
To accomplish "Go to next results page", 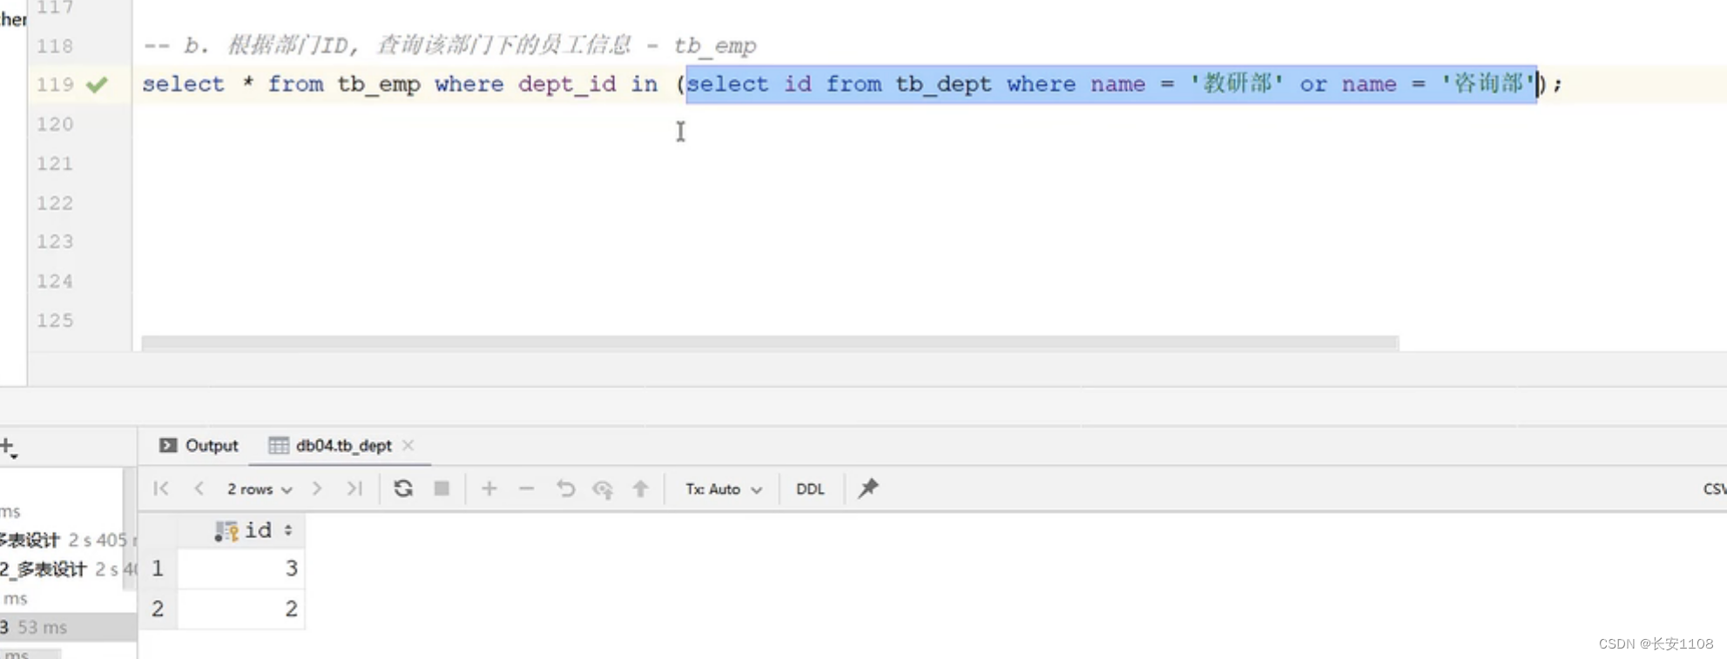I will pyautogui.click(x=317, y=488).
